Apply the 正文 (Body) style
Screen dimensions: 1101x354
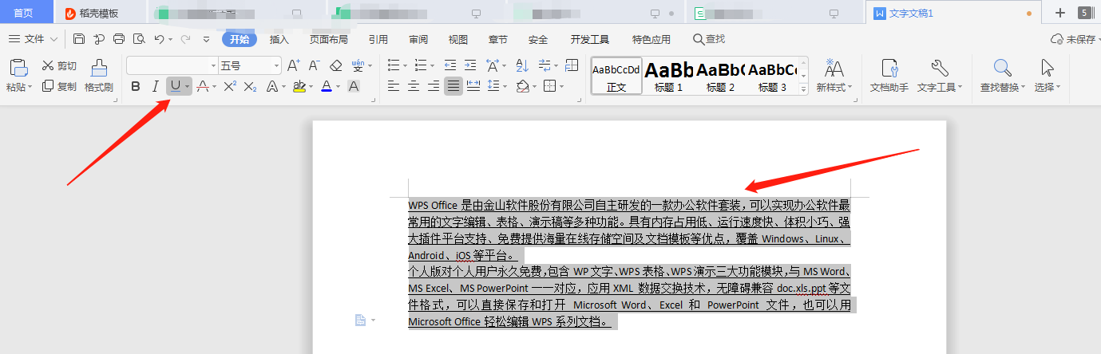[616, 77]
